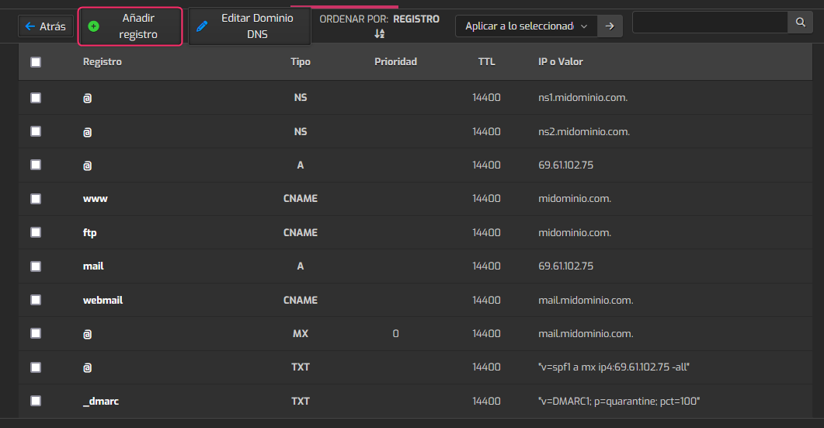Image resolution: width=824 pixels, height=428 pixels.
Task: Click the search magnifier icon
Action: (801, 22)
